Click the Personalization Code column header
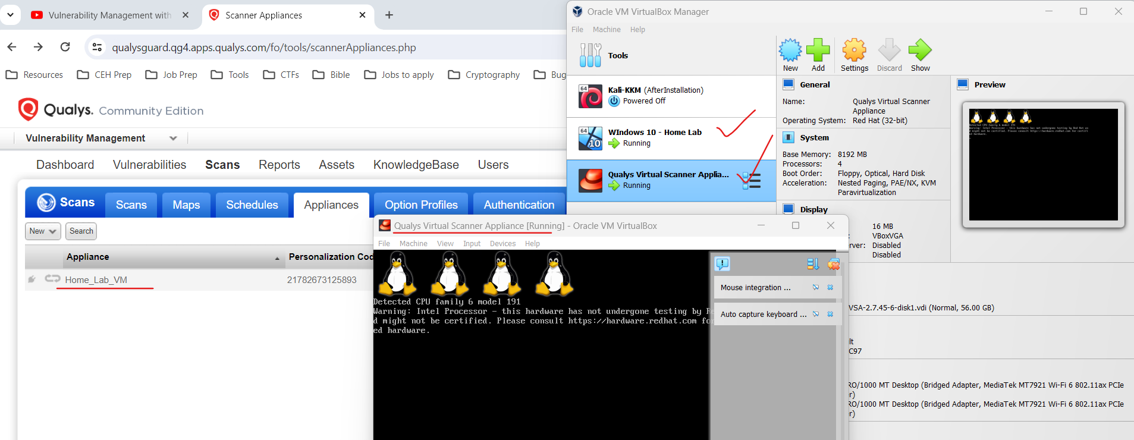The height and width of the screenshot is (440, 1134). click(x=331, y=257)
